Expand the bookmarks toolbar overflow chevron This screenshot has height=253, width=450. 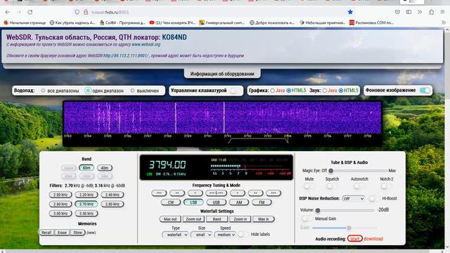point(444,22)
